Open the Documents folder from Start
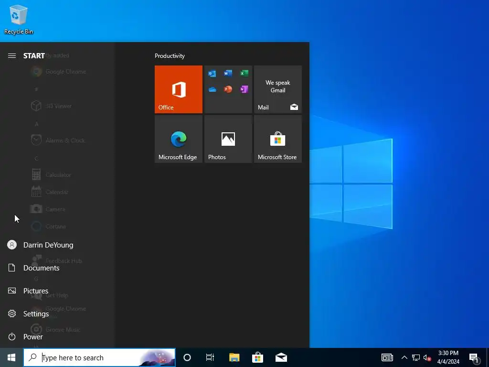Image resolution: width=489 pixels, height=367 pixels. point(58,268)
